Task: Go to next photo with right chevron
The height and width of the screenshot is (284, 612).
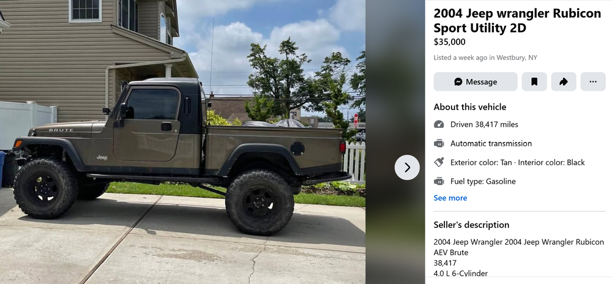Action: pyautogui.click(x=407, y=167)
